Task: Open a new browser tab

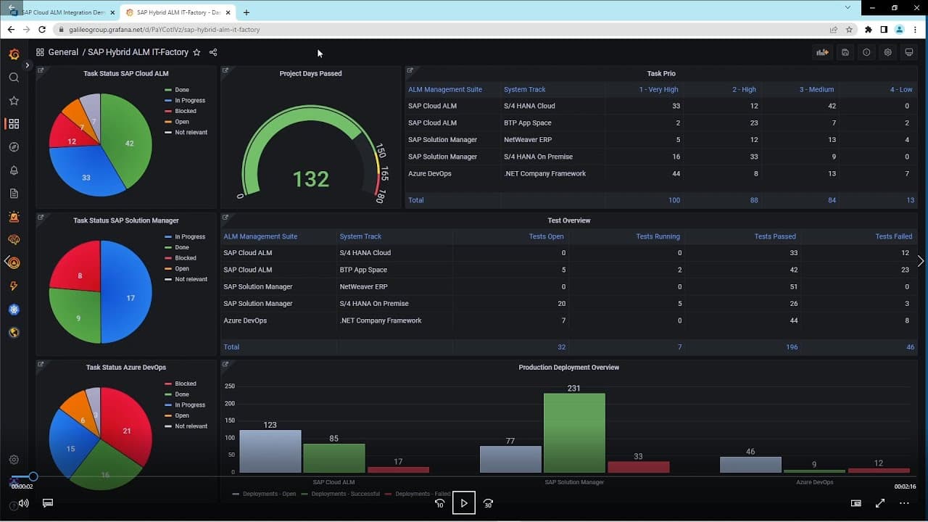Action: pyautogui.click(x=246, y=12)
